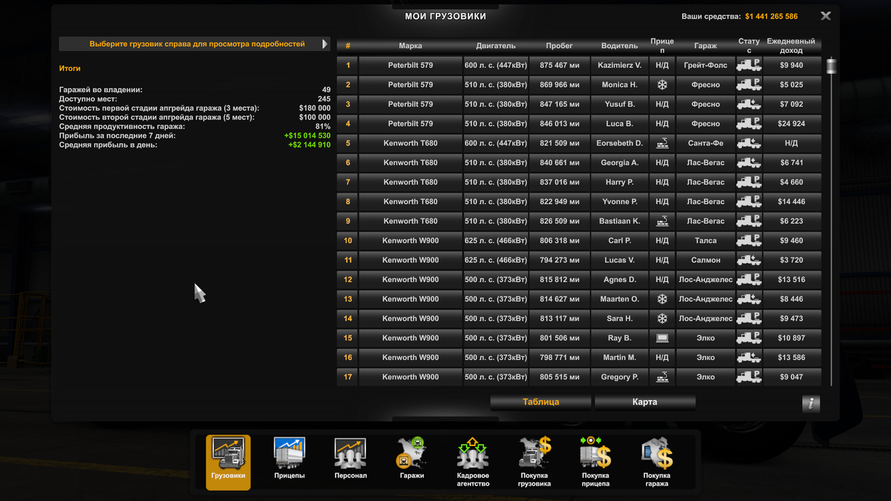Sort table by Марка column

411,46
